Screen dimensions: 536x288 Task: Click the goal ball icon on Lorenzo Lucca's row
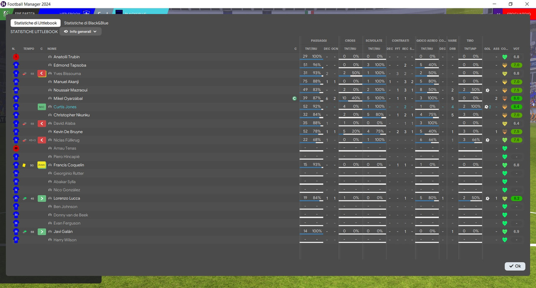(487, 198)
